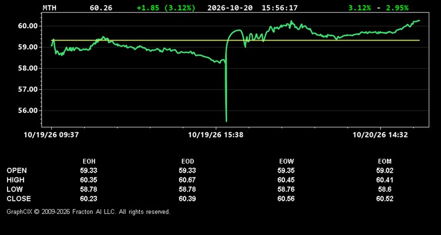Click the 56.00 y-axis label

(28, 110)
